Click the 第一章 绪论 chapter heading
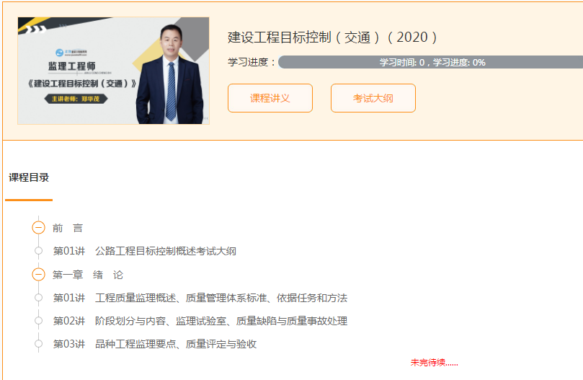This screenshot has width=583, height=380. pyautogui.click(x=88, y=275)
